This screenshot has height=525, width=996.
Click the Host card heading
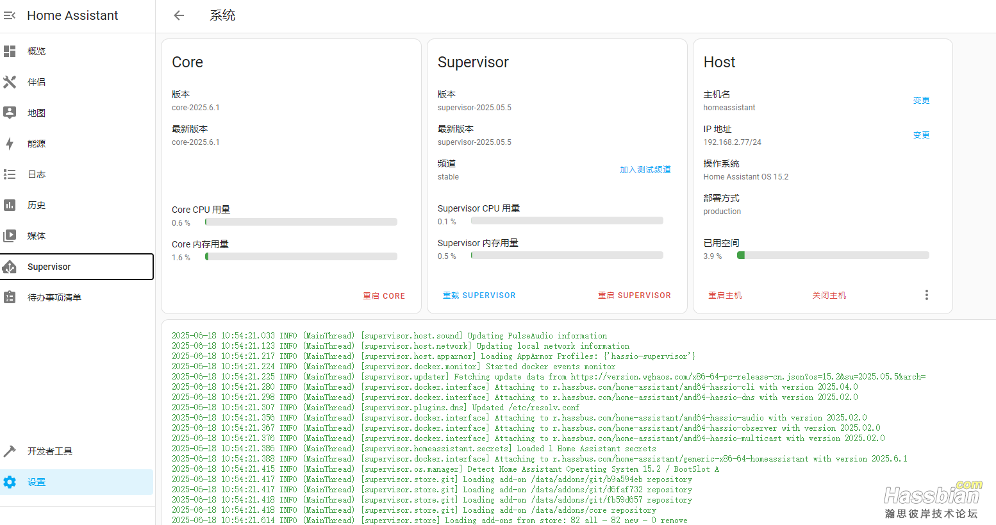719,62
